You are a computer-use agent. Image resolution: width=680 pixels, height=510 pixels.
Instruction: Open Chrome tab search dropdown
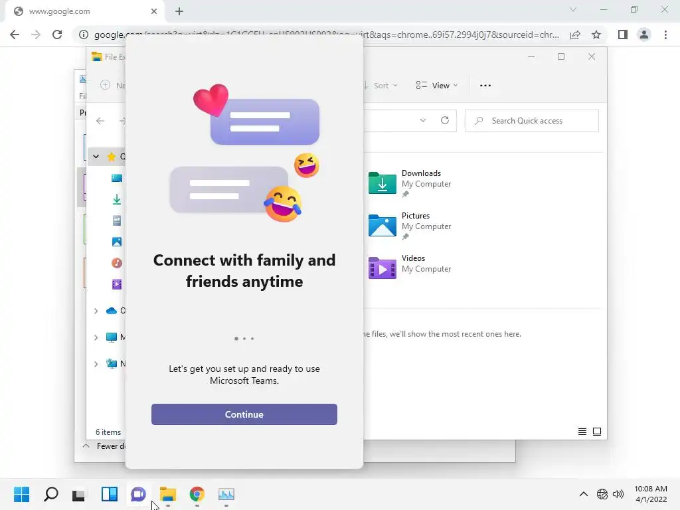[x=573, y=9]
